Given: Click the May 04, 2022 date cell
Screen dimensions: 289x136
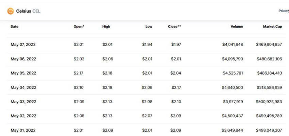Looking at the screenshot, I should (23, 87).
